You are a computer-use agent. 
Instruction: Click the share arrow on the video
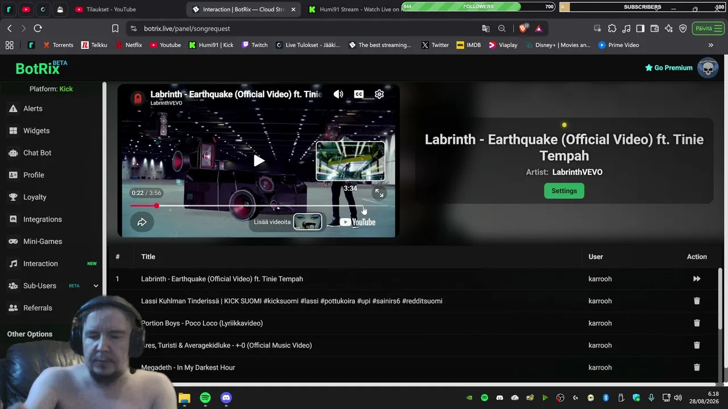(x=142, y=222)
